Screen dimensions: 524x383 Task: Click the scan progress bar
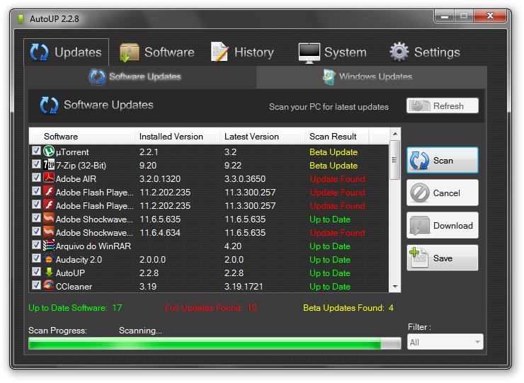[215, 343]
